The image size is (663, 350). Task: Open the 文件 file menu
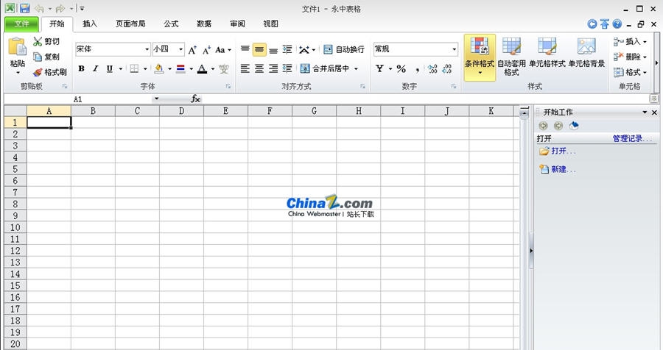coord(21,24)
